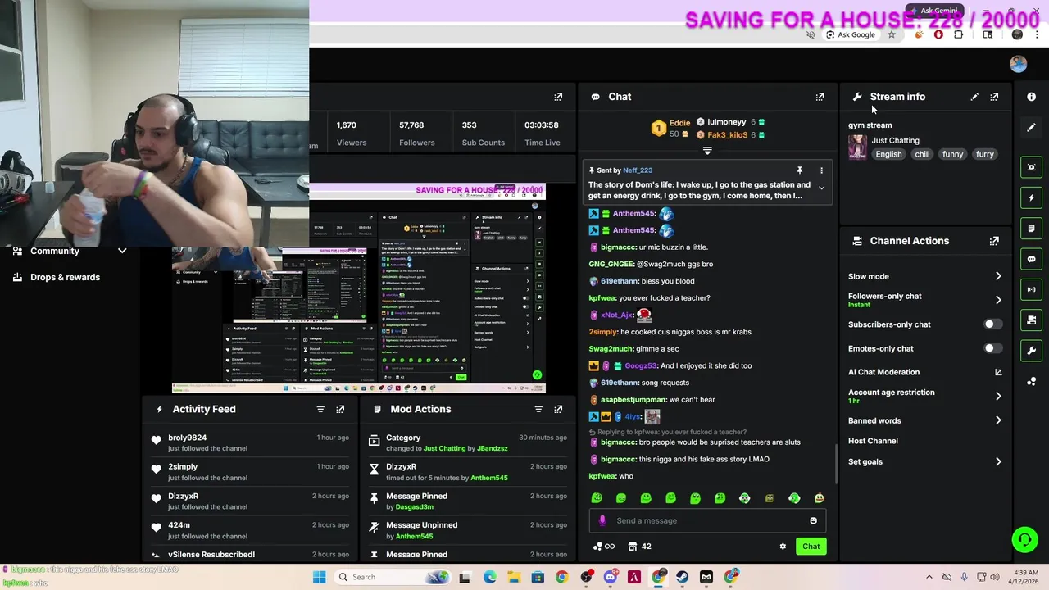Viewport: 1049px width, 590px height.
Task: Pop out the Activity Feed panel
Action: 340,409
